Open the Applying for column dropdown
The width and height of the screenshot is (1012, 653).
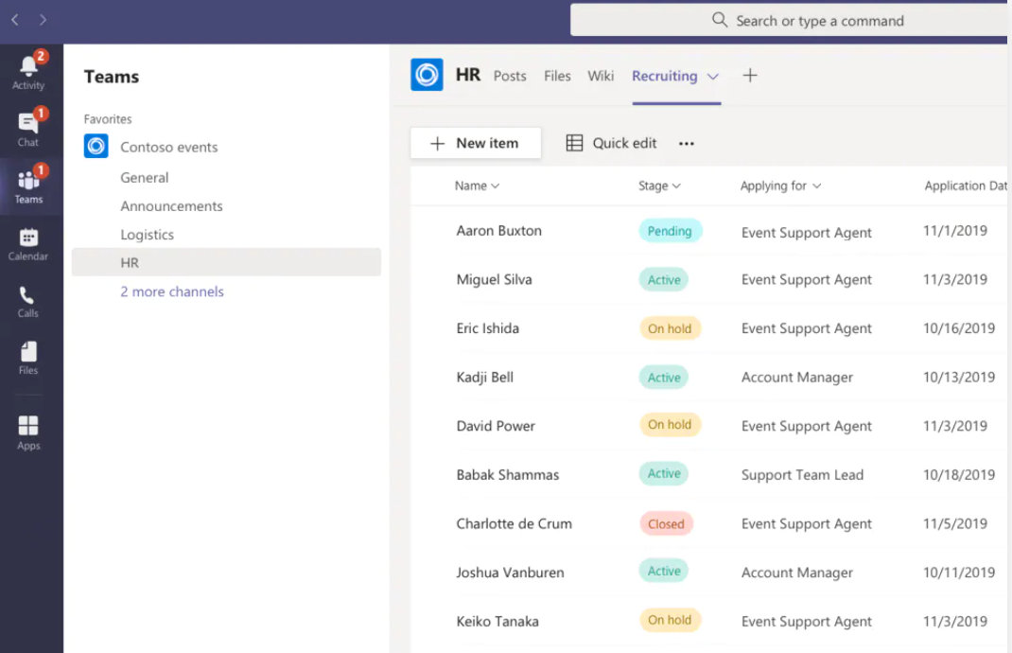(817, 185)
